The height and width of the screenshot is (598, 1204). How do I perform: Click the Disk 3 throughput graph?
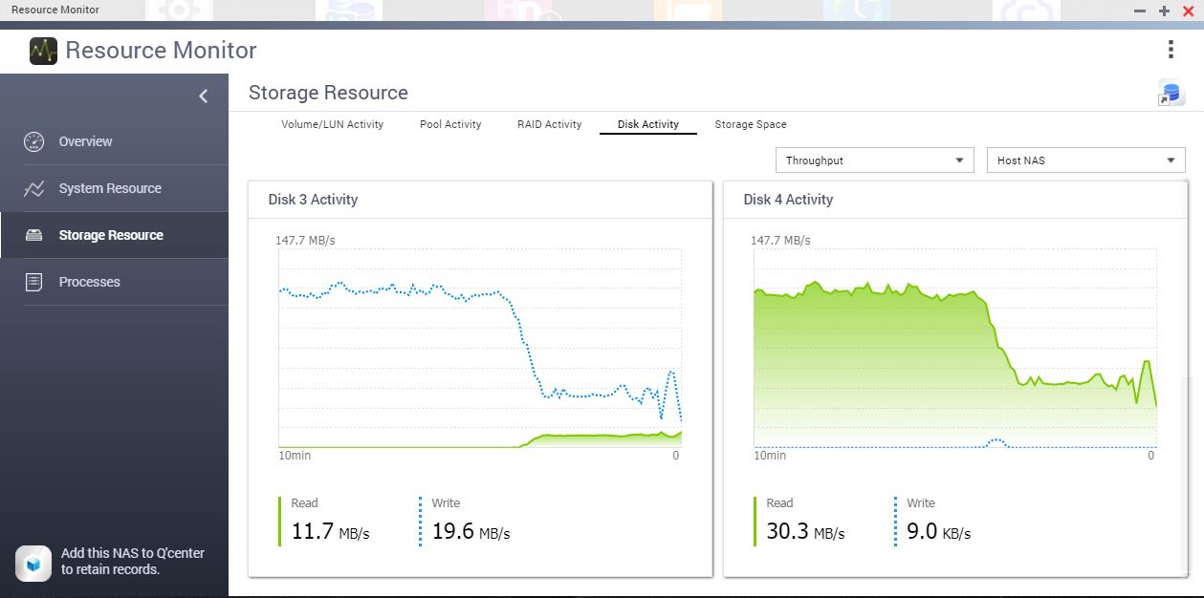pos(480,349)
